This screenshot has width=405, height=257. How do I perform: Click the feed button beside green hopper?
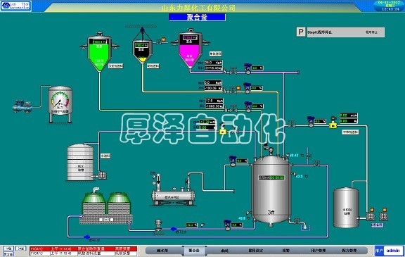116,66
